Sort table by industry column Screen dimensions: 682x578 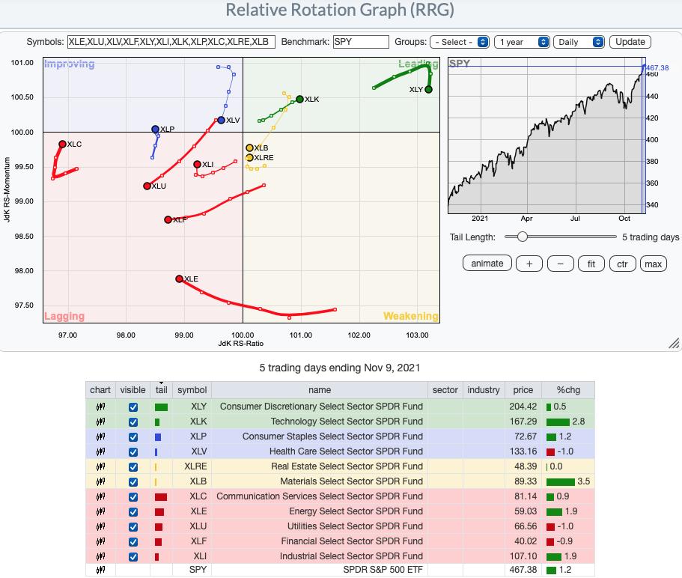[x=483, y=390]
